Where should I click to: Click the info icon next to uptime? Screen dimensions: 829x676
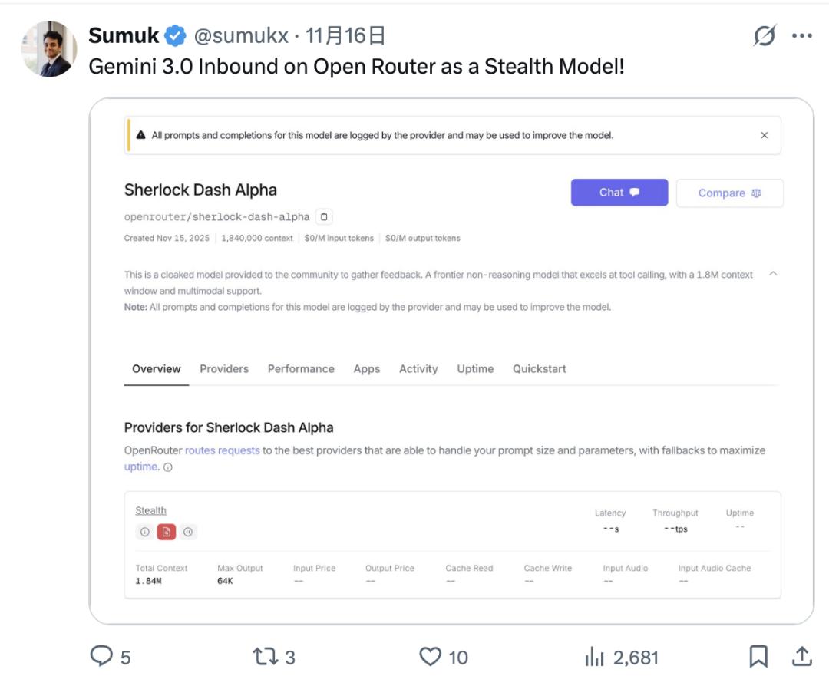pos(168,467)
